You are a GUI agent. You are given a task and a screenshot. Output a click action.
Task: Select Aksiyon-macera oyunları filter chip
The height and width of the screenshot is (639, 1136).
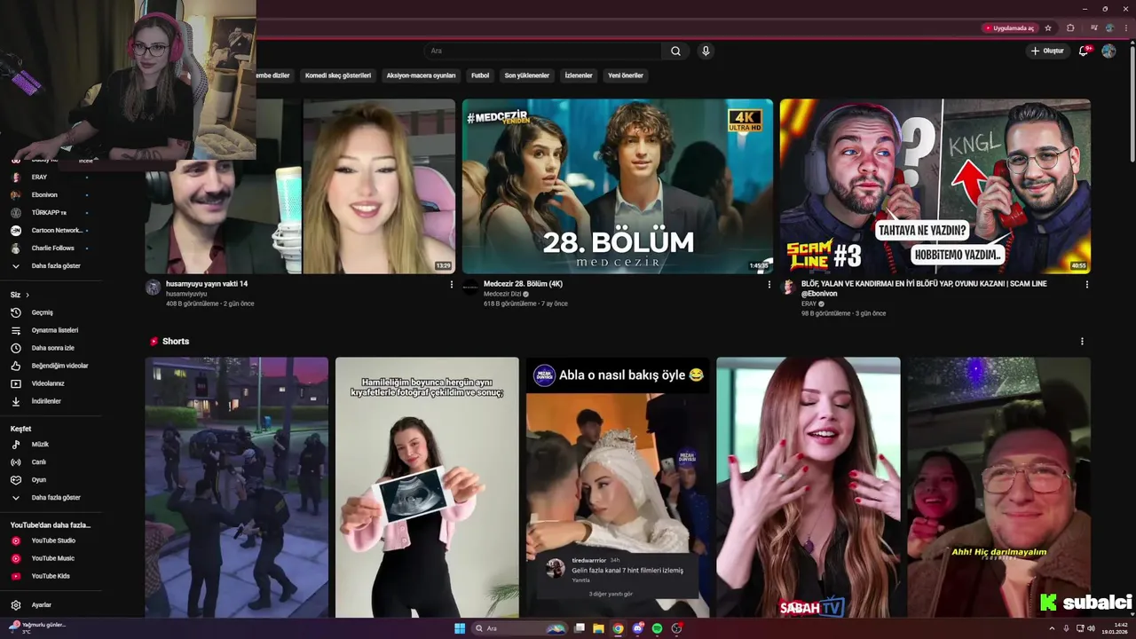coord(421,75)
